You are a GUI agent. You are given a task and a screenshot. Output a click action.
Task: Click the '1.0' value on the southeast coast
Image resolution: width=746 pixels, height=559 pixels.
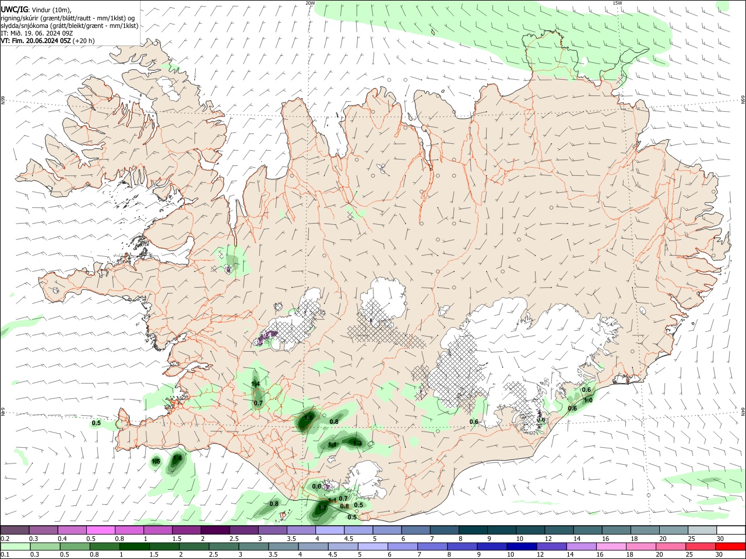pos(588,400)
